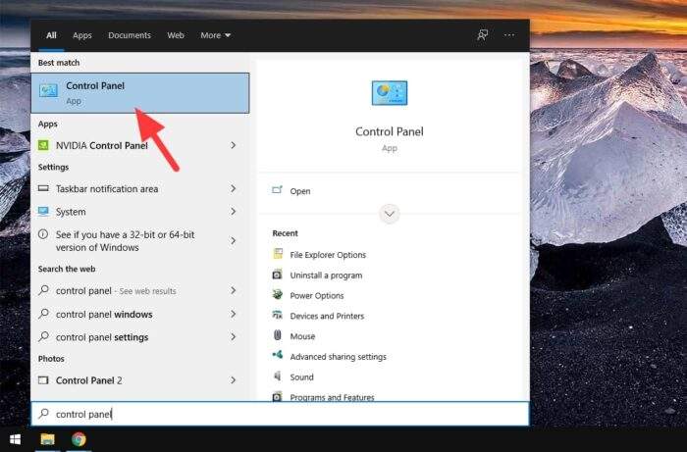Open Sound recent item
This screenshot has width=687, height=452.
(301, 377)
